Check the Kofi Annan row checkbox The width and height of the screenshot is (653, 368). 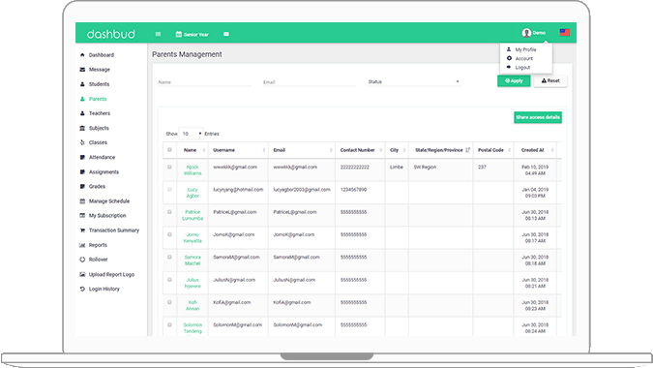click(169, 302)
